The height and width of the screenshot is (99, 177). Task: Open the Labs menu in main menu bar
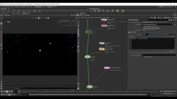[28, 7]
